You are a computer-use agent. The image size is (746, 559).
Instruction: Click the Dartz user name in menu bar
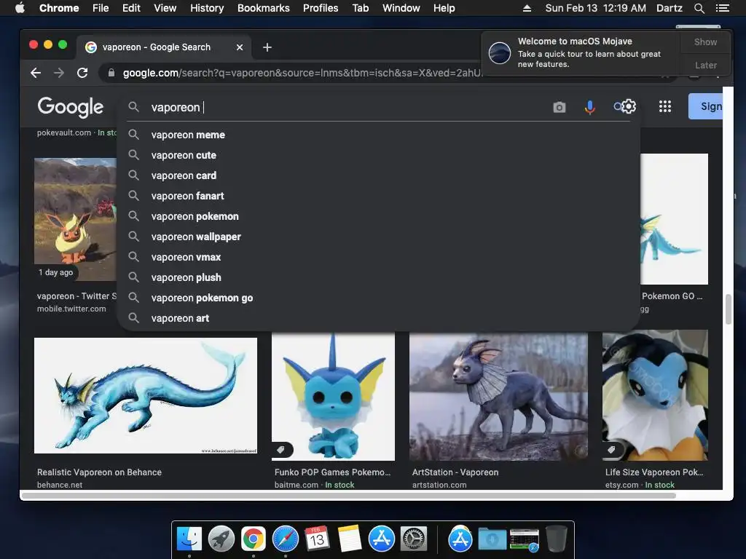669,8
